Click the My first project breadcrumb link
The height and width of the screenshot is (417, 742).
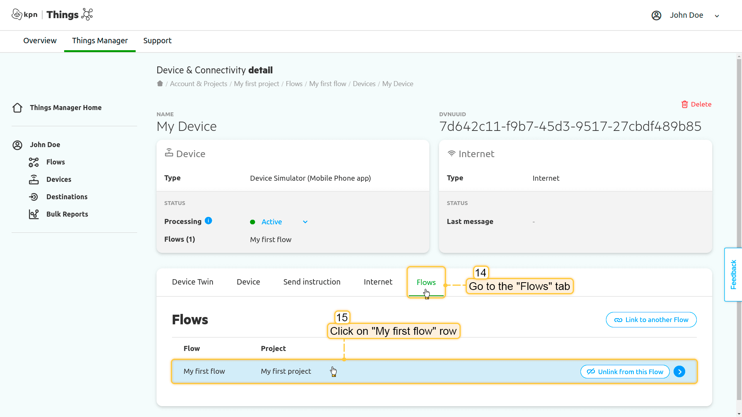(x=256, y=84)
